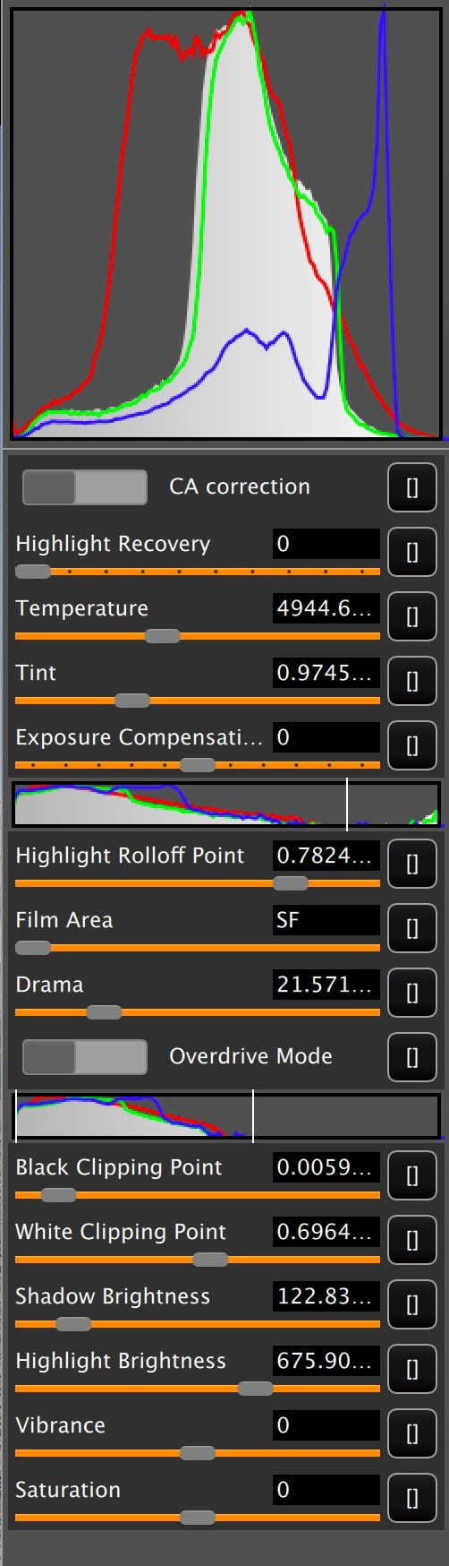Click the [] reset button for Highlight Recovery
Image resolution: width=449 pixels, height=1566 pixels.
point(412,552)
